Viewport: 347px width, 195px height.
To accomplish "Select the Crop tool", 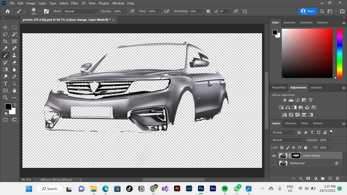I will pyautogui.click(x=5, y=41).
